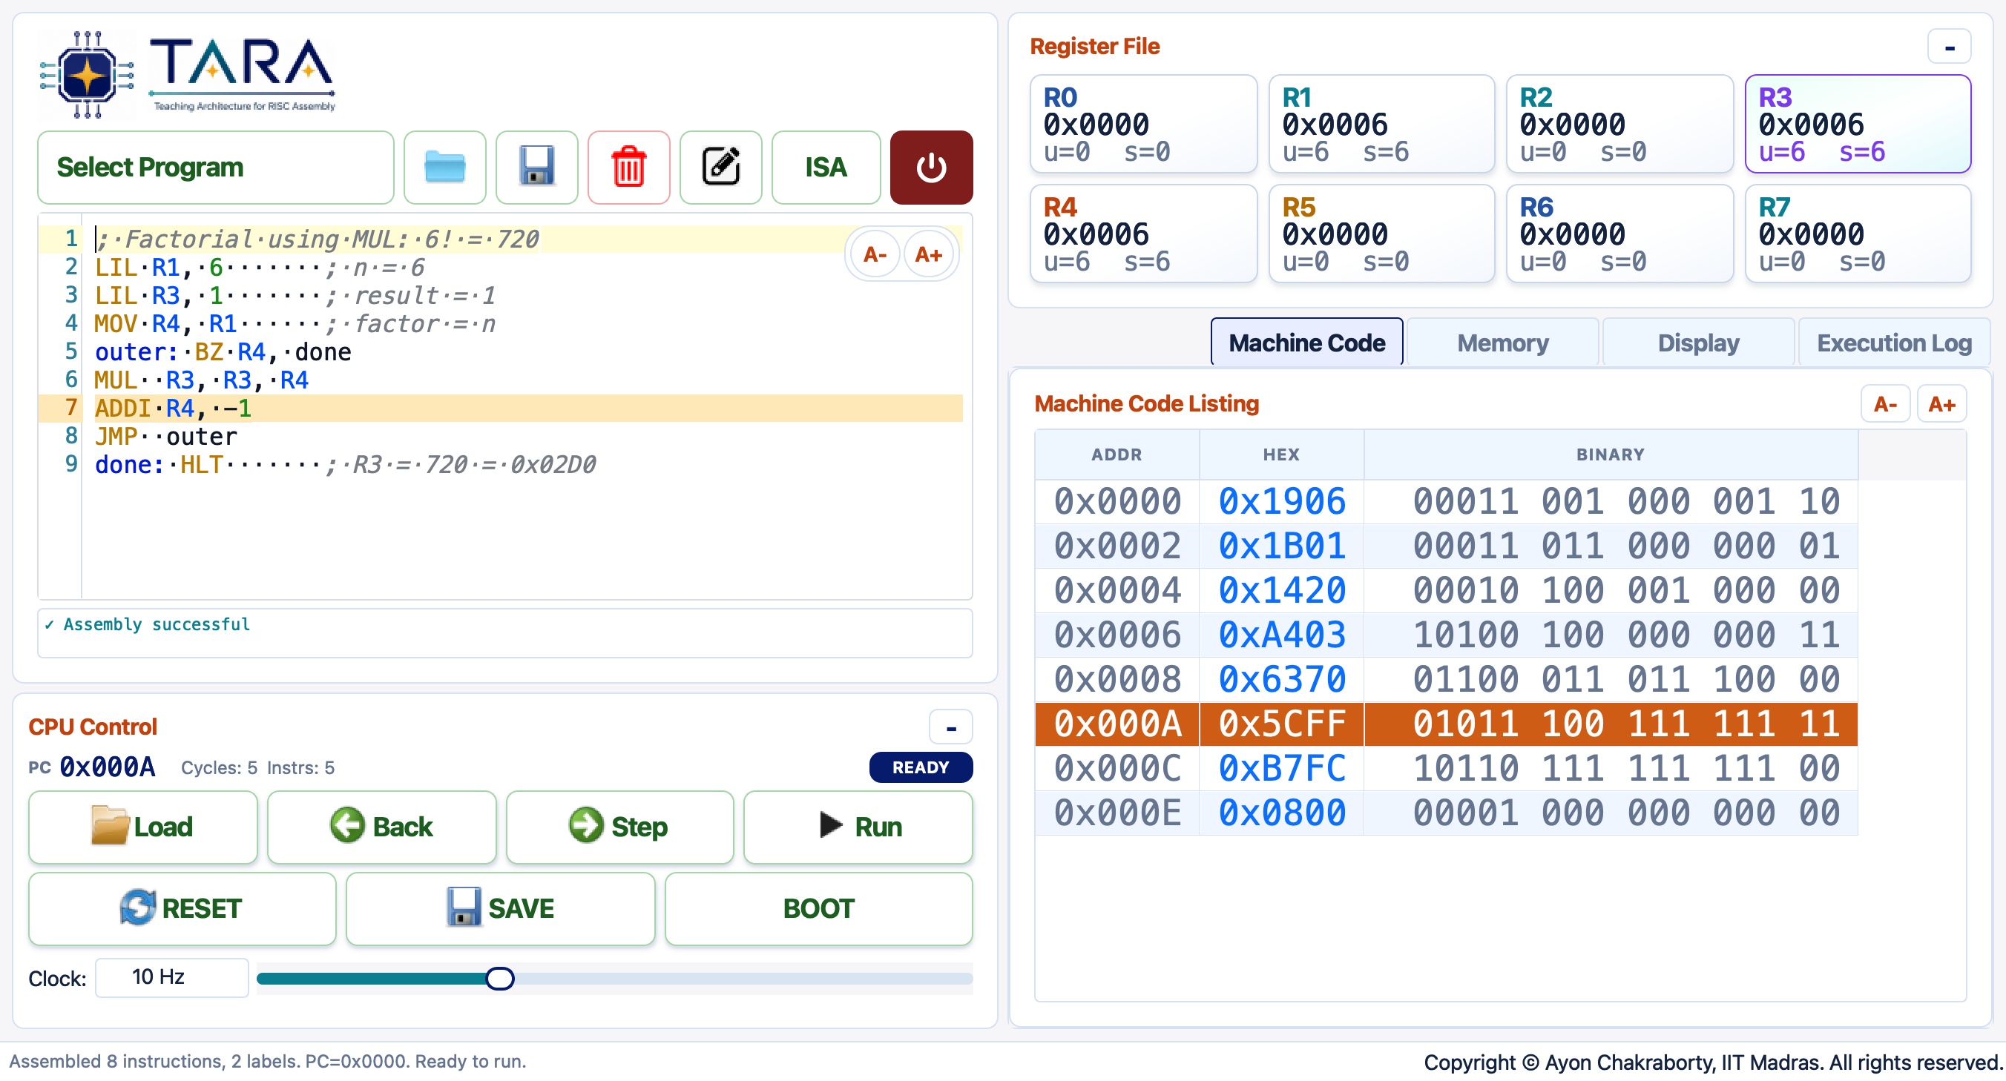The image size is (2006, 1081).
Task: Click the 'Assembly successful' message
Action: point(147,624)
